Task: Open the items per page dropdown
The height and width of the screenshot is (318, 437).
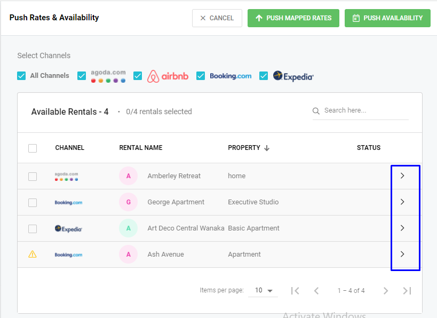Action: point(264,291)
